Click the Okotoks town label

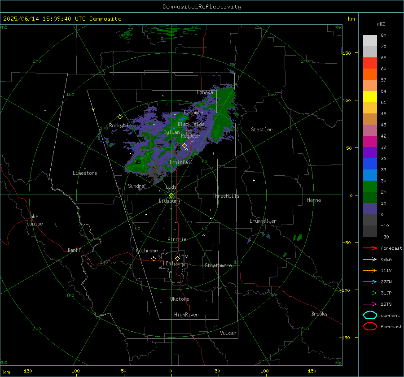click(x=180, y=299)
